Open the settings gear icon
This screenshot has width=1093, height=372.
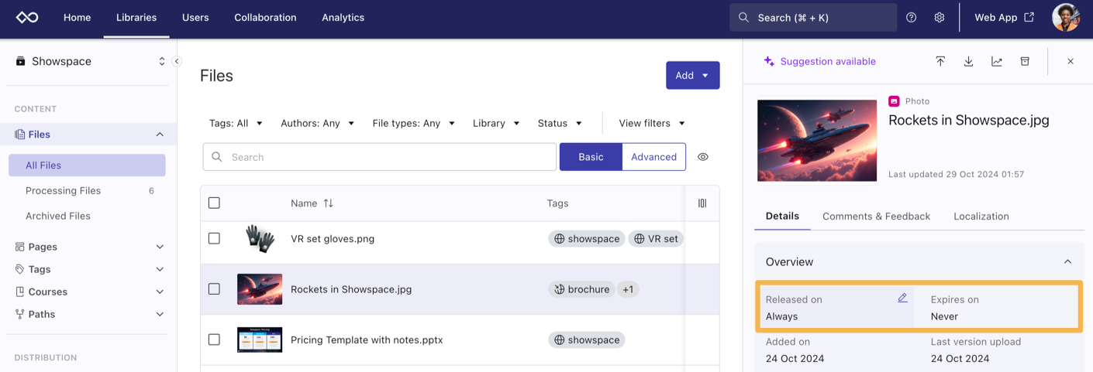[940, 17]
